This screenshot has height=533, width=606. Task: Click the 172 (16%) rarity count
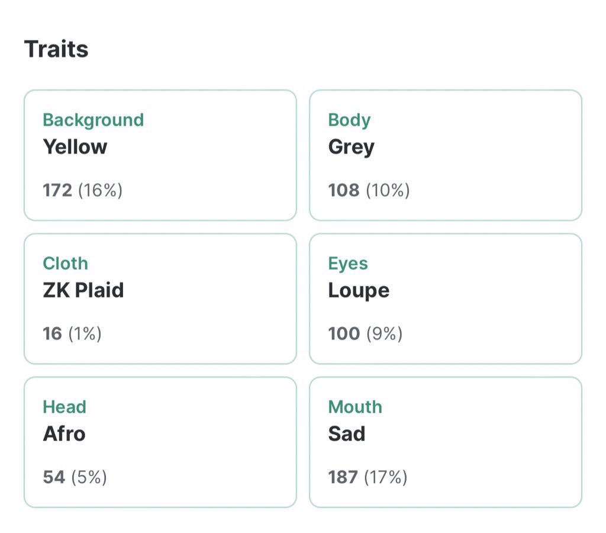83,190
